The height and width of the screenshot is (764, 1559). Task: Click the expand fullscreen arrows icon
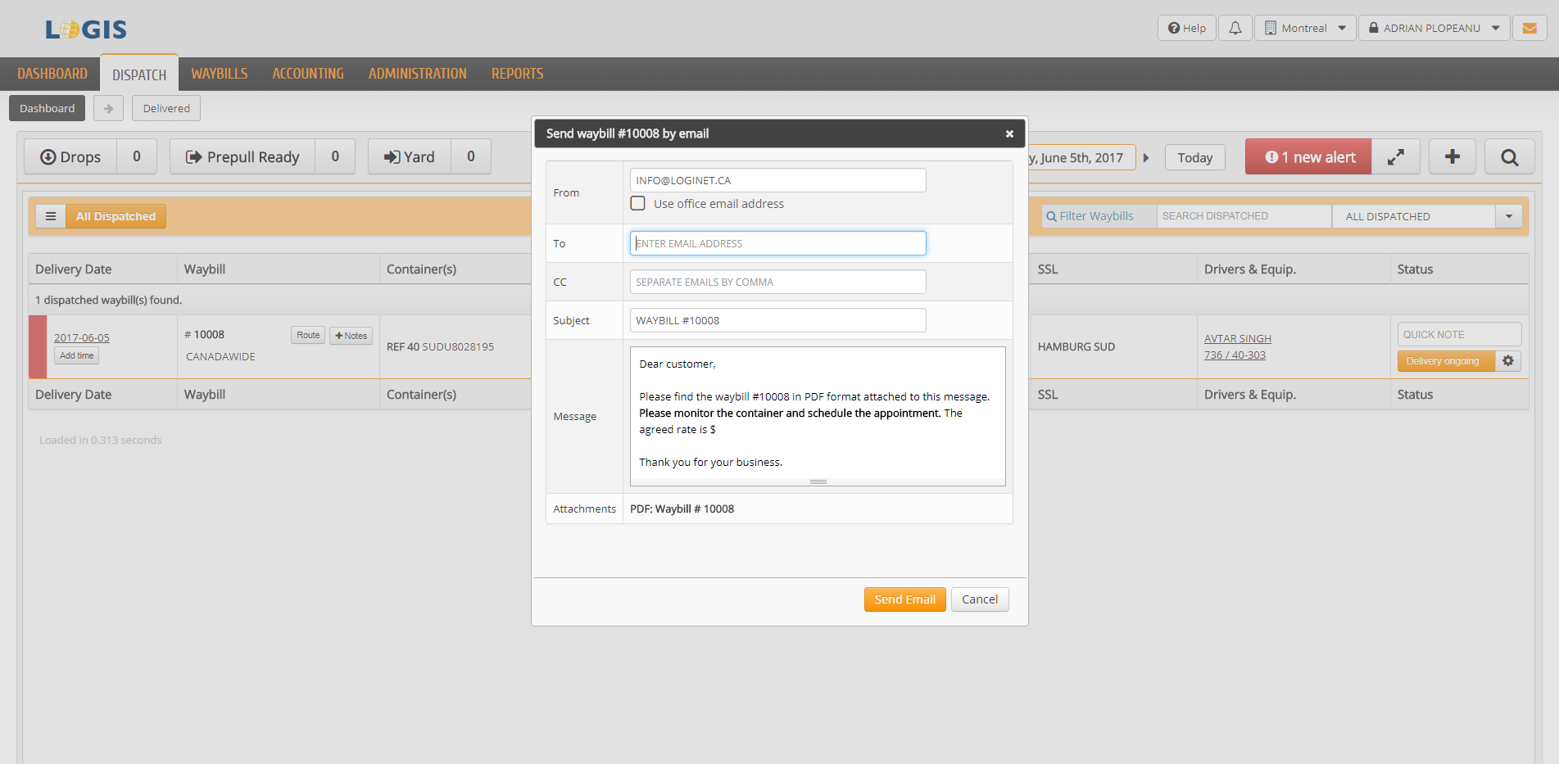1396,157
